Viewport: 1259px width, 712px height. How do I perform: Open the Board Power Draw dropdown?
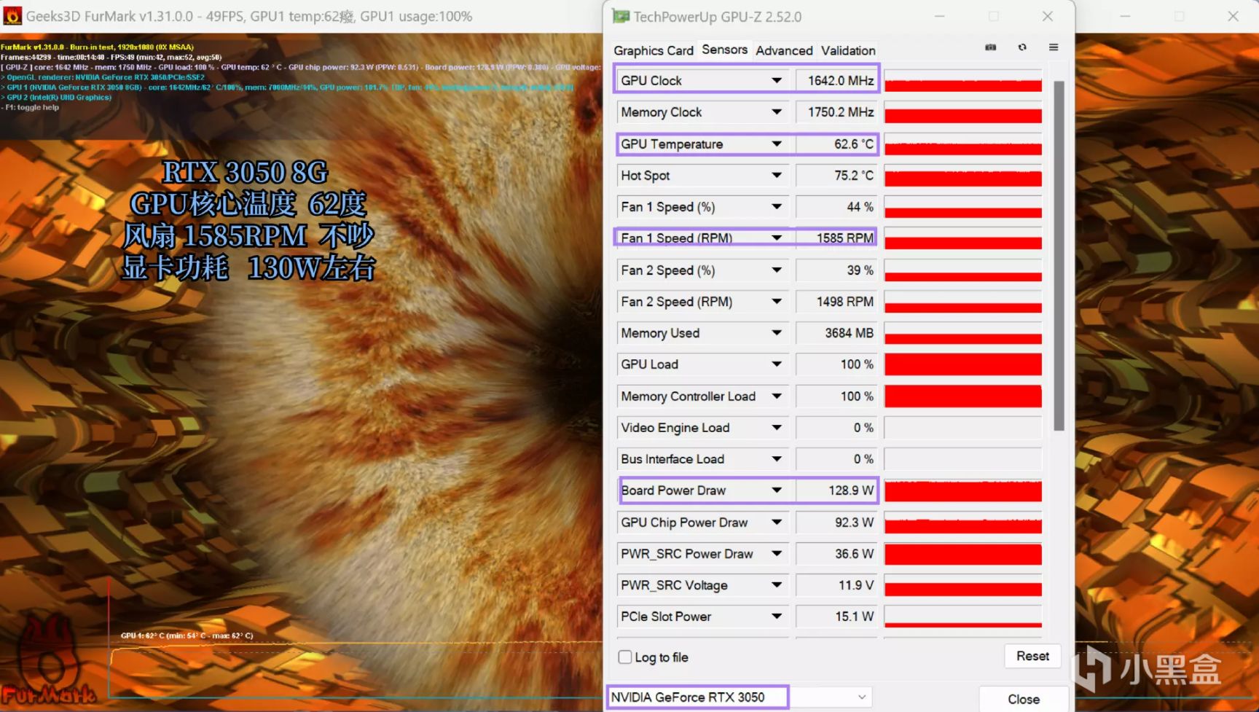pyautogui.click(x=777, y=490)
